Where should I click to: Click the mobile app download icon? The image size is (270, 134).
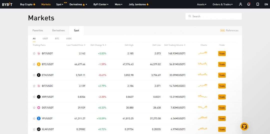(x=258, y=4)
